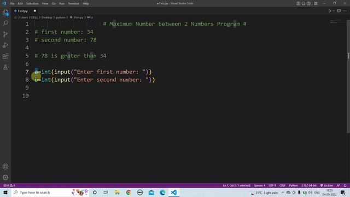Open the Search view in activity bar
The height and width of the screenshot is (197, 350).
pos(5,23)
